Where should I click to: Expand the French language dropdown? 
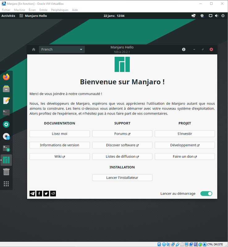pyautogui.click(x=62, y=49)
